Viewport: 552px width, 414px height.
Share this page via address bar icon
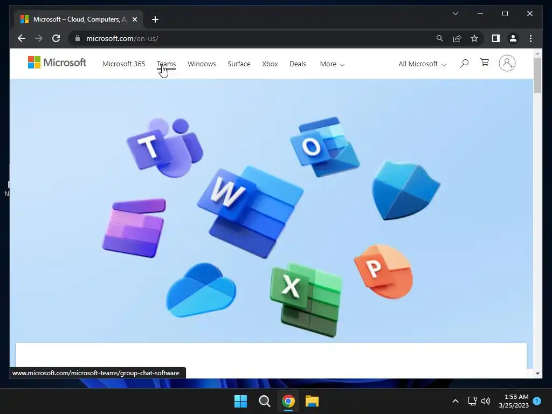point(457,38)
